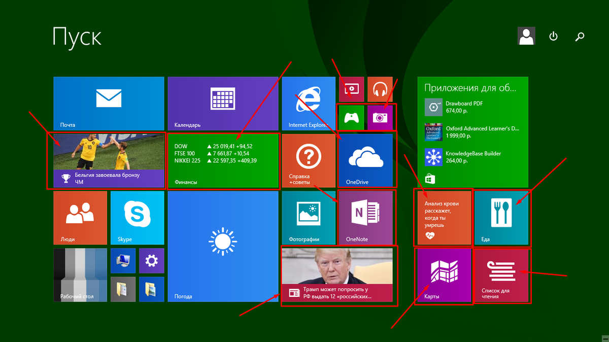Image resolution: width=609 pixels, height=342 pixels.
Task: Open the Еда food and drink tile
Action: (x=502, y=218)
